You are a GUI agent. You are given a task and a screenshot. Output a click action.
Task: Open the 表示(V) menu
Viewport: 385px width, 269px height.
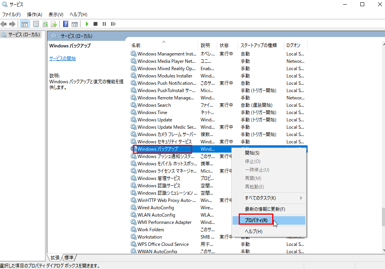56,15
